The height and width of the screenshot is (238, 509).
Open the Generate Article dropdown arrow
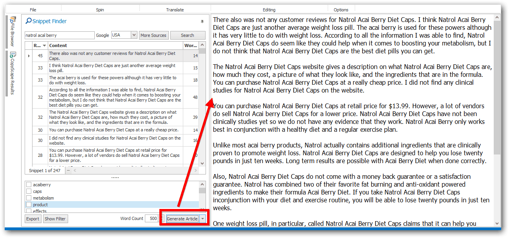point(203,219)
